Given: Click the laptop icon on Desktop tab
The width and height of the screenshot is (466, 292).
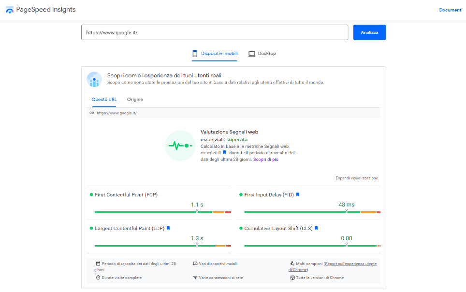Looking at the screenshot, I should 252,54.
